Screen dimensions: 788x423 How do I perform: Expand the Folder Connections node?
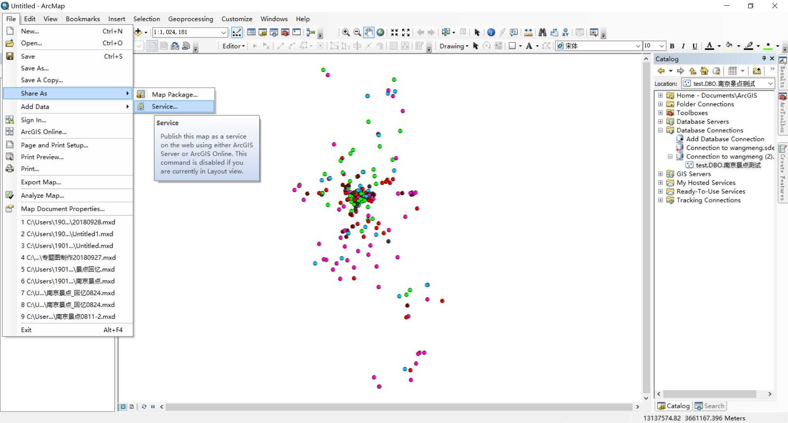coord(660,104)
